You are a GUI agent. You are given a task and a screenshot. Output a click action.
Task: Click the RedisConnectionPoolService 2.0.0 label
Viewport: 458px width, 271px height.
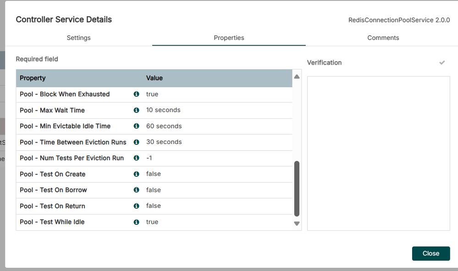[398, 20]
